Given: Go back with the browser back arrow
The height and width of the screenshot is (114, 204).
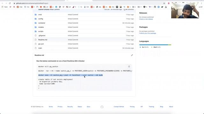Looking at the screenshot, I should 3,3.
